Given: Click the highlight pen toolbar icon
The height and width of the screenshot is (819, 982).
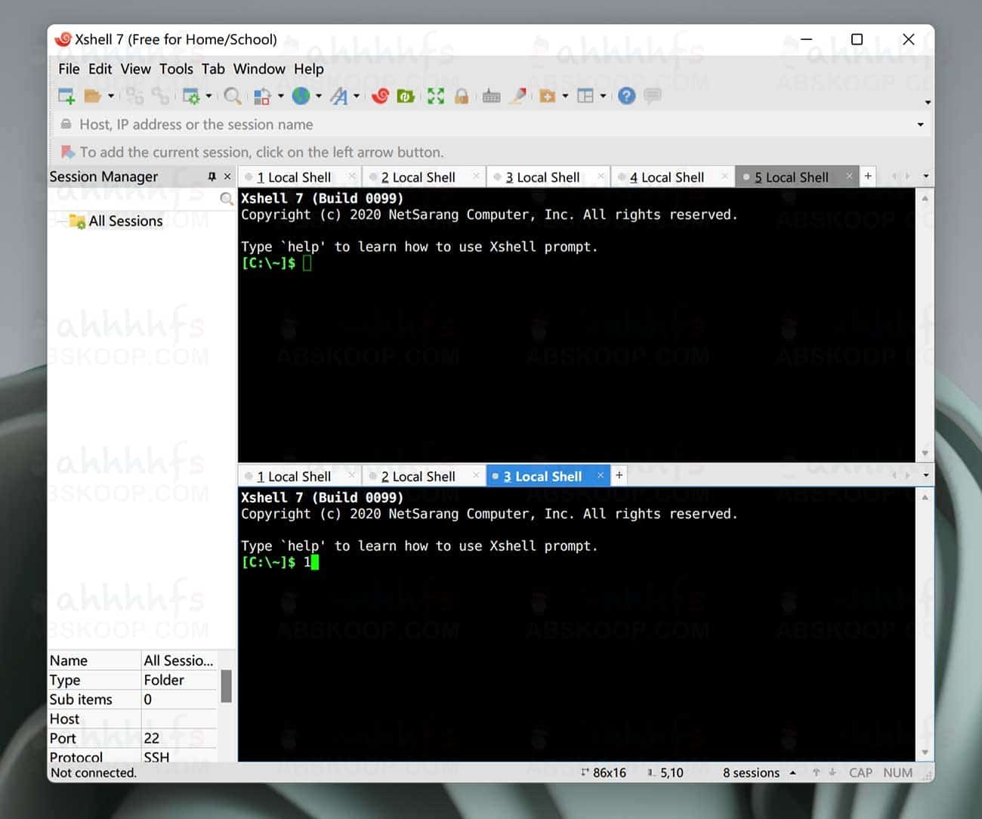Looking at the screenshot, I should [x=518, y=96].
